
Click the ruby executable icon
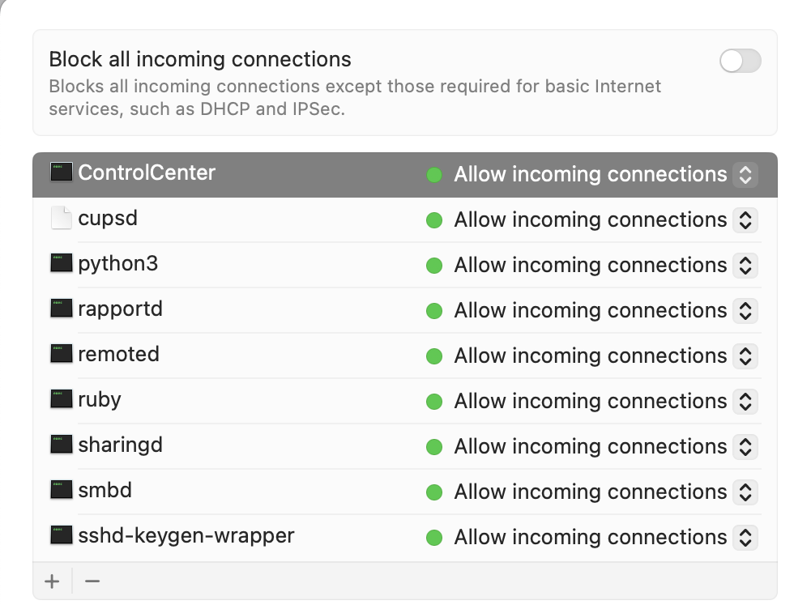coord(61,400)
